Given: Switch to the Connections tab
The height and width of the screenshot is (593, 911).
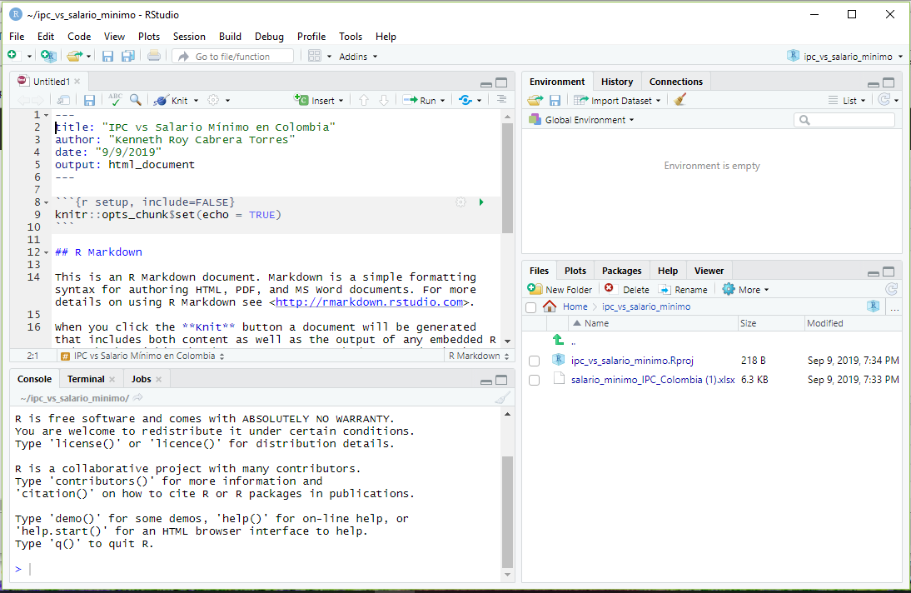Looking at the screenshot, I should (675, 82).
